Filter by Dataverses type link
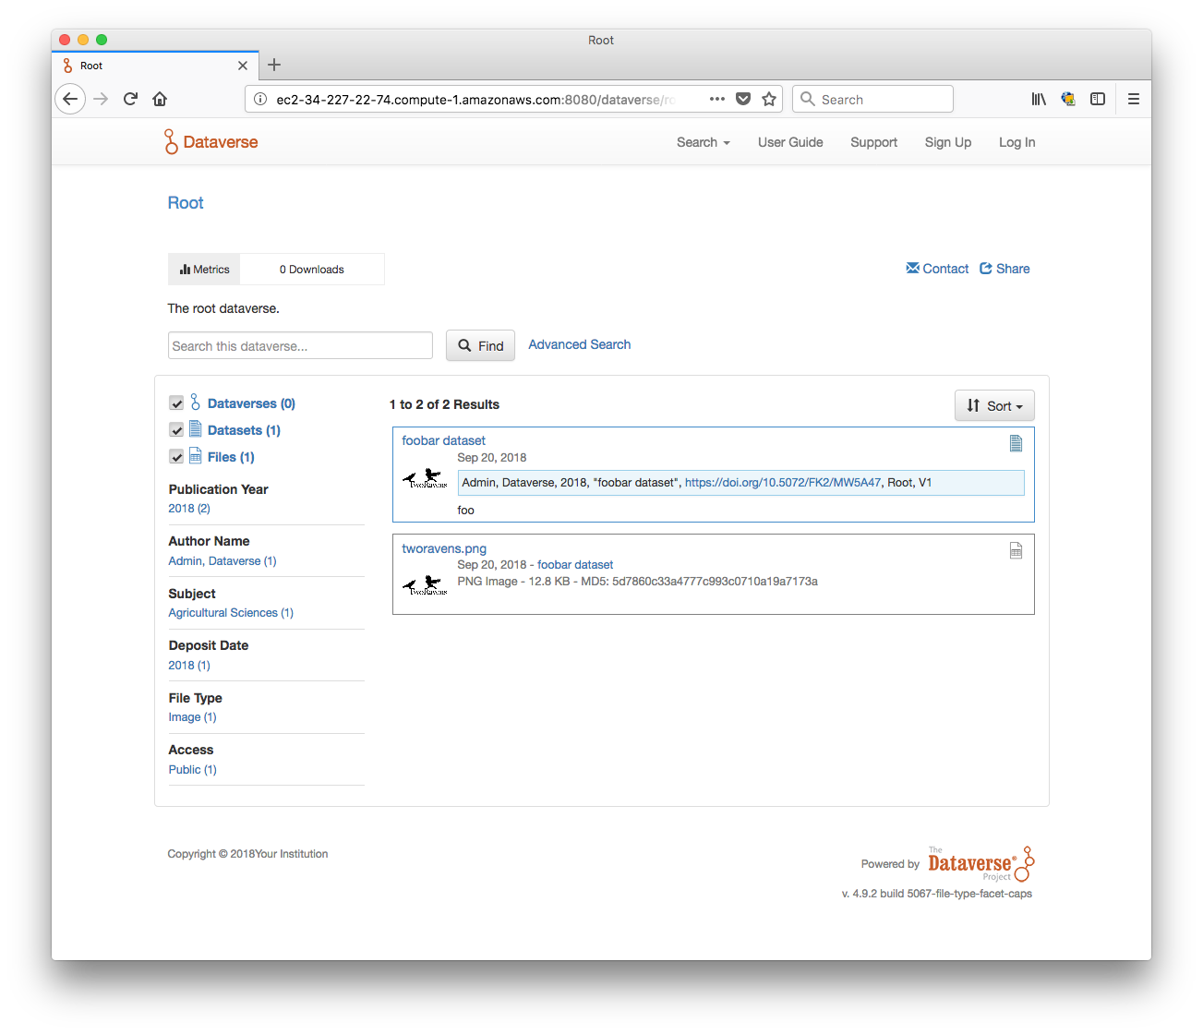Image resolution: width=1203 pixels, height=1034 pixels. click(251, 403)
